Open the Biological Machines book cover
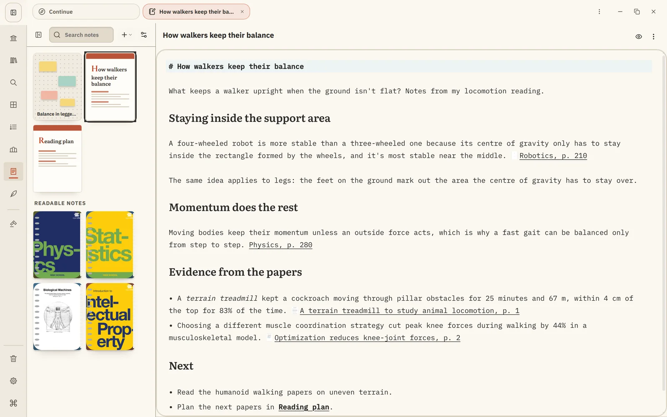 pyautogui.click(x=57, y=317)
